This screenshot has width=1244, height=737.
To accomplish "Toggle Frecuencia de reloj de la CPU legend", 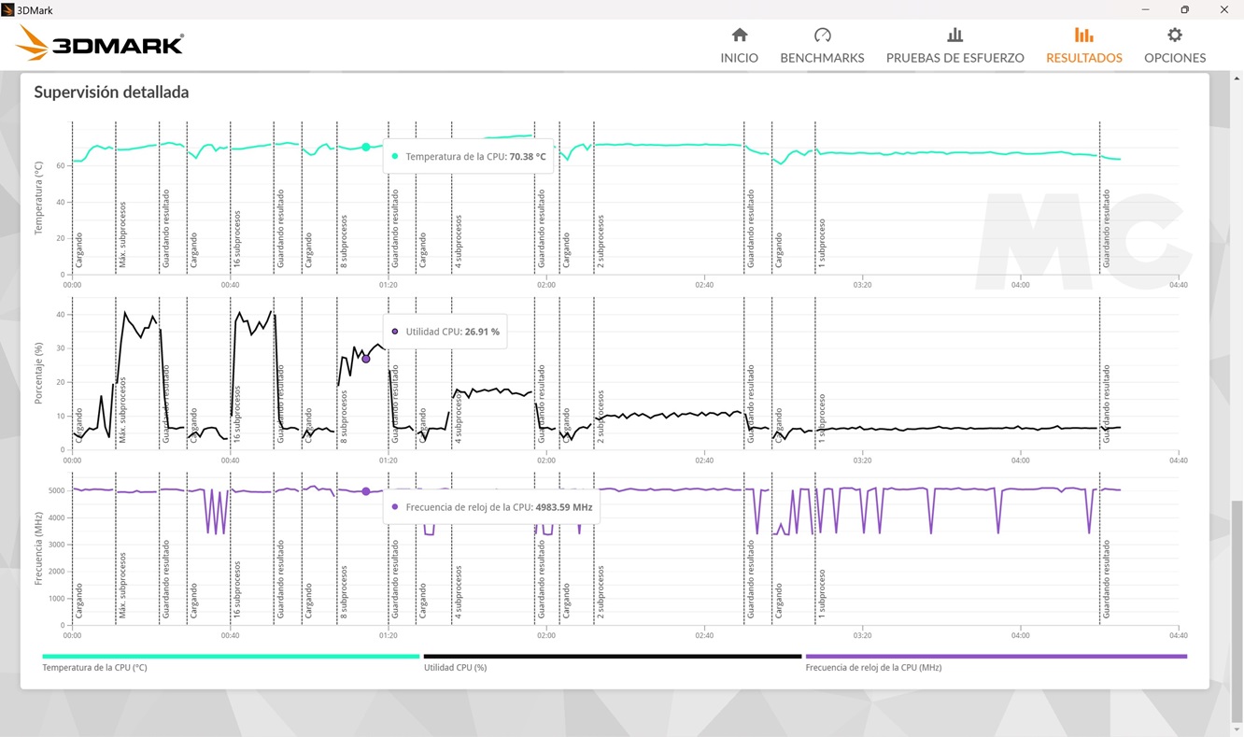I will 873,668.
